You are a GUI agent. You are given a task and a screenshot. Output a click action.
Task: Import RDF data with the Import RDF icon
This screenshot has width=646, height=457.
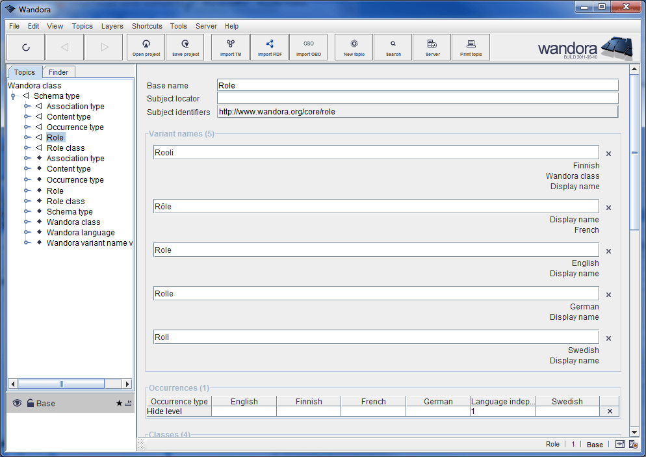tap(269, 47)
